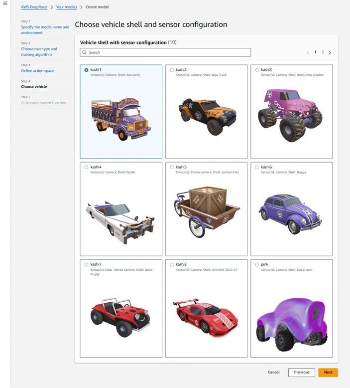Click kashi6 Shell: Buggy description
The width and height of the screenshot is (350, 388).
[283, 172]
